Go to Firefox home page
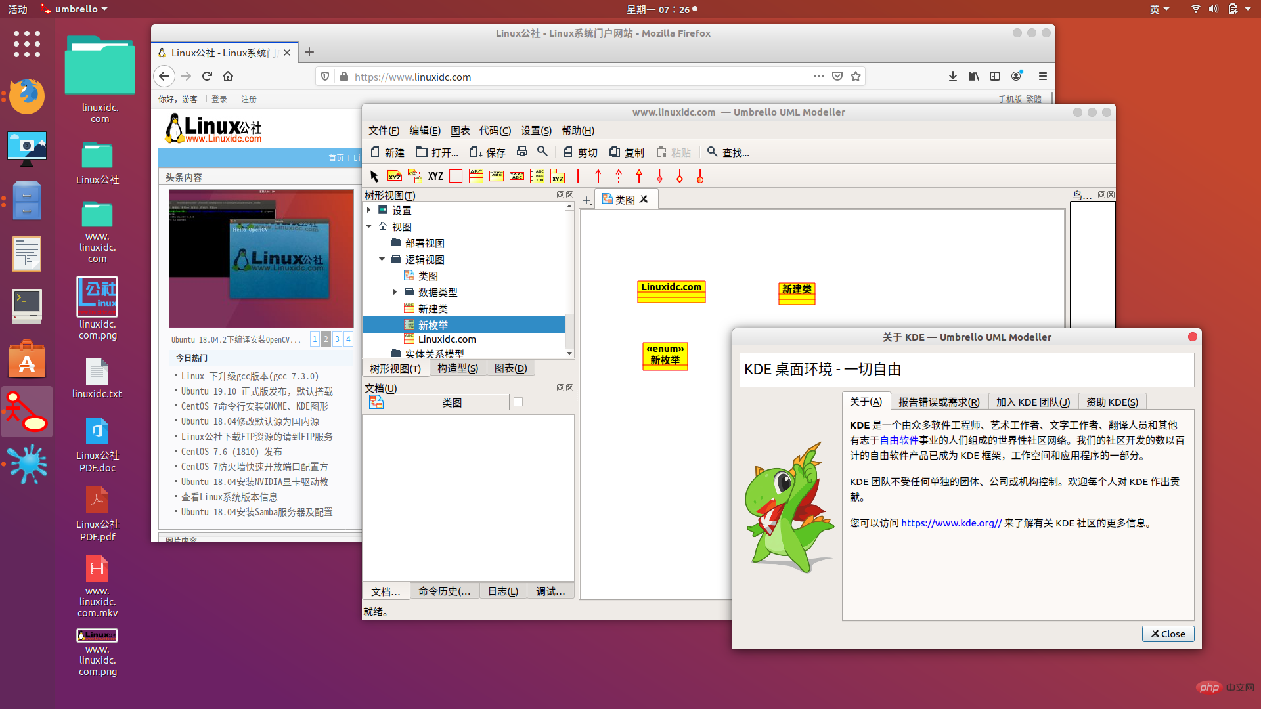Screen dimensions: 1261x709 228,76
